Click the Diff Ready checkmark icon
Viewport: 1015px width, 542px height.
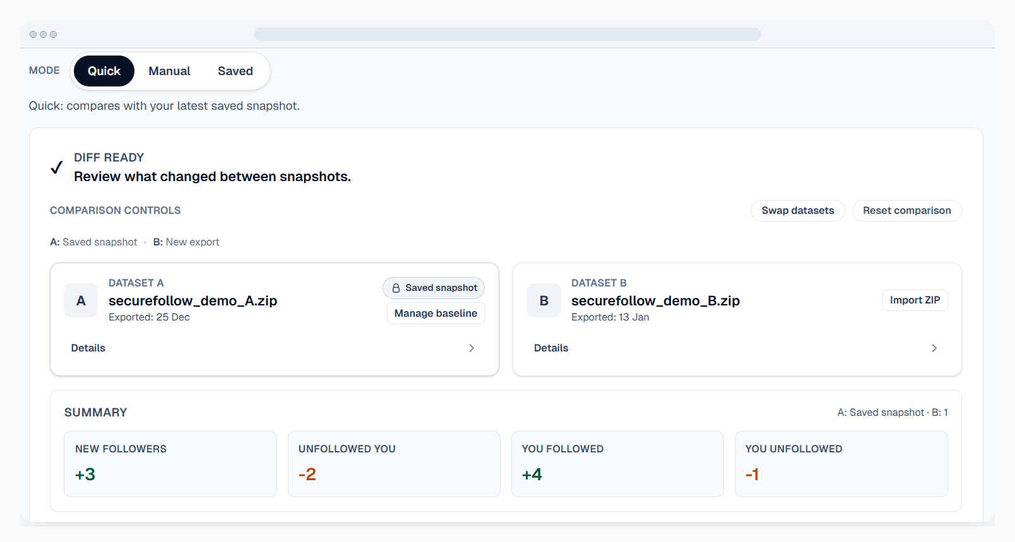(x=57, y=167)
